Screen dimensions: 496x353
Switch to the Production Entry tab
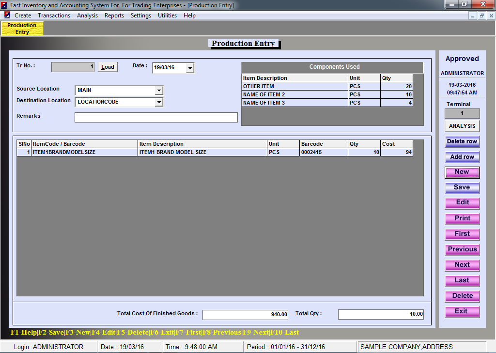22,29
